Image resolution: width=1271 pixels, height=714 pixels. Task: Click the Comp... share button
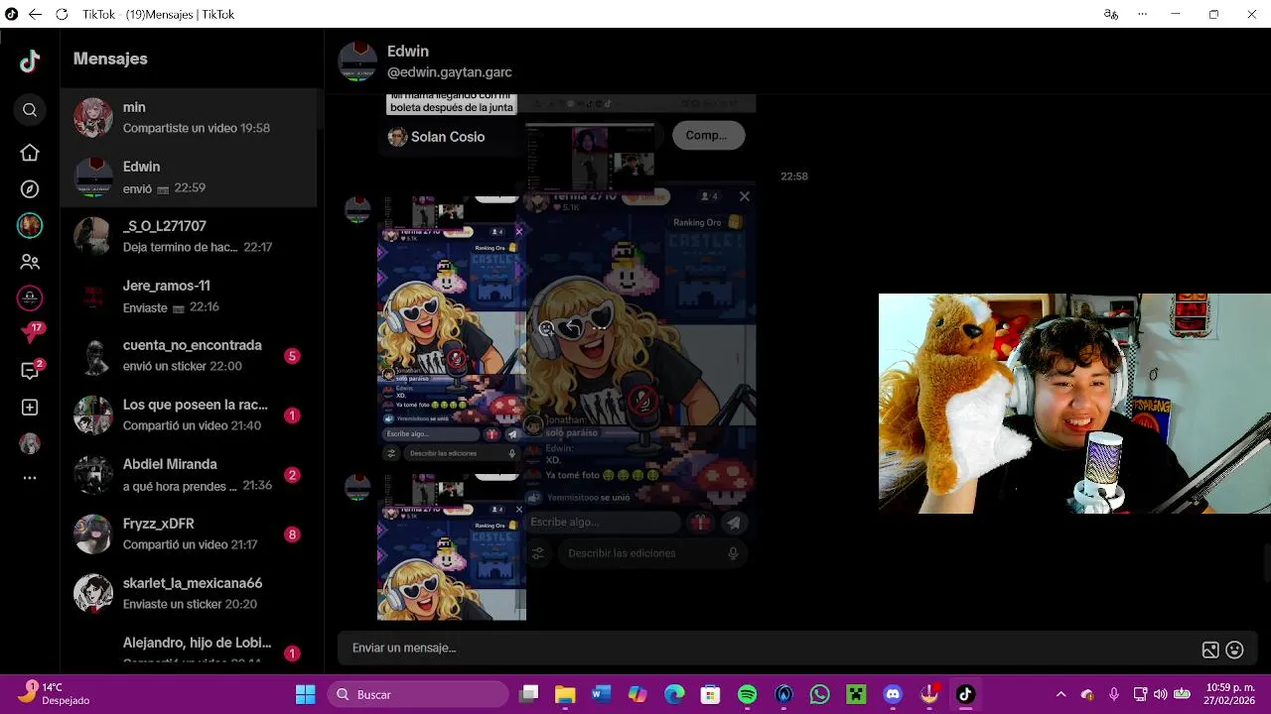[707, 136]
